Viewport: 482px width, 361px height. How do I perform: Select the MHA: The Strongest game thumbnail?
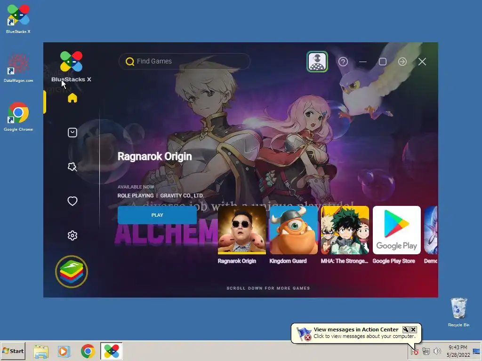(x=345, y=230)
